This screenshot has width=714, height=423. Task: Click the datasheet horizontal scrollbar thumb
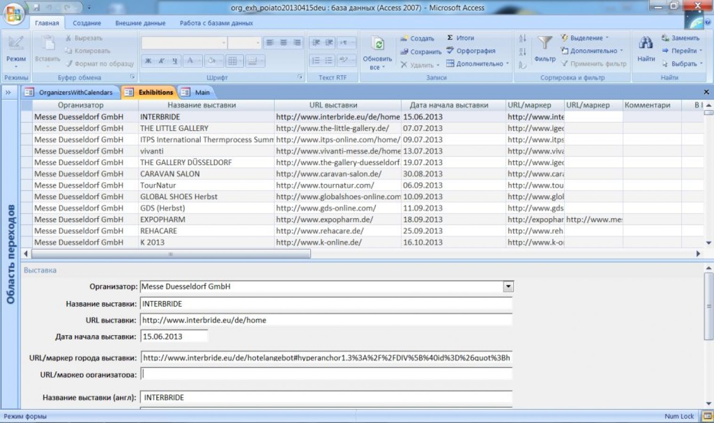coord(171,254)
